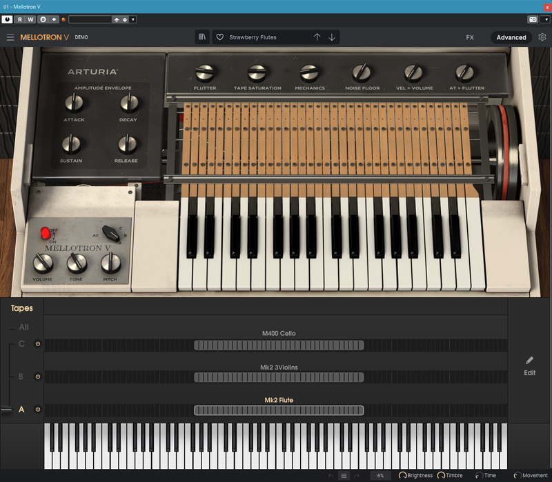Screen dimensions: 552x482
Task: Open the settings gear
Action: (542, 37)
